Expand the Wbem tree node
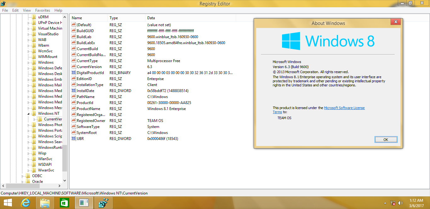The width and height of the screenshot is (430, 209). click(x=28, y=45)
